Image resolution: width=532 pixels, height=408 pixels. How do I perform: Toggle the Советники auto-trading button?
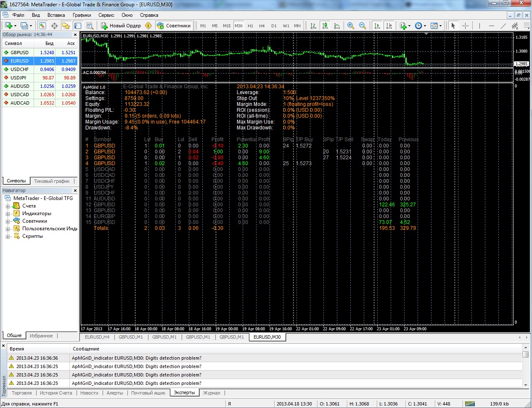174,26
